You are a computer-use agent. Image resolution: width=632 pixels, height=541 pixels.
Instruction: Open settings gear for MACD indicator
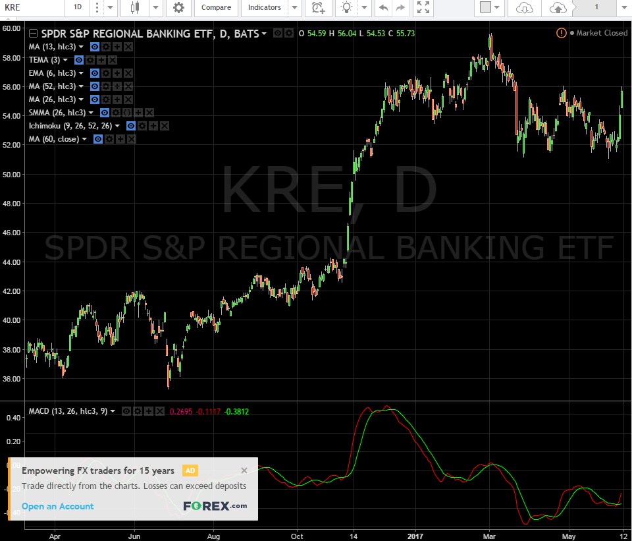tap(138, 411)
